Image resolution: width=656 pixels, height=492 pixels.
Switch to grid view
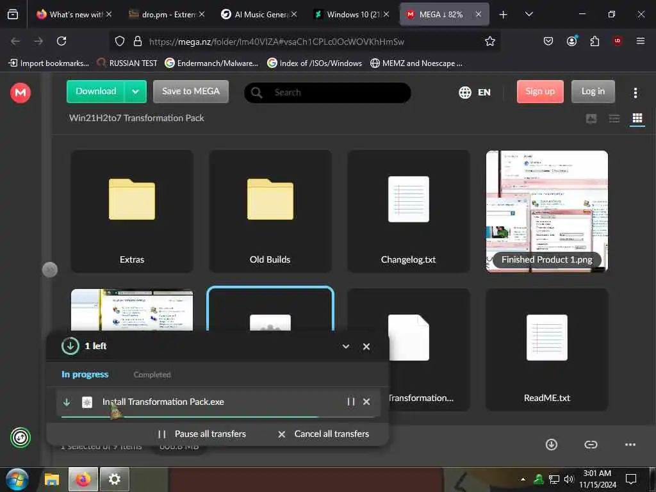(637, 119)
